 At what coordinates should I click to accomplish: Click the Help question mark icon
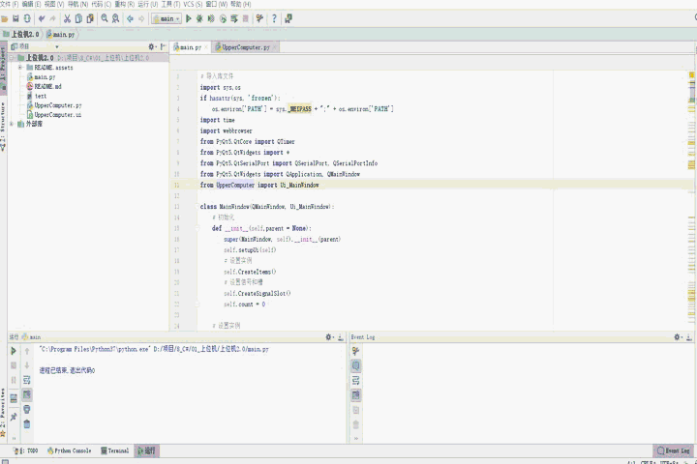coord(274,18)
